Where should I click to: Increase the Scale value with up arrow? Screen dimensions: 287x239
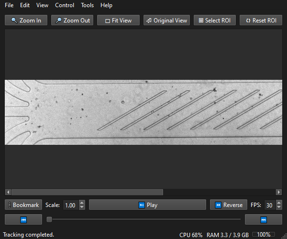tap(82, 202)
